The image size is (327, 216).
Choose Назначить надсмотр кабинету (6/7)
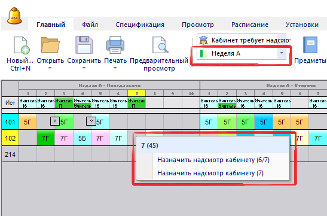point(213,160)
